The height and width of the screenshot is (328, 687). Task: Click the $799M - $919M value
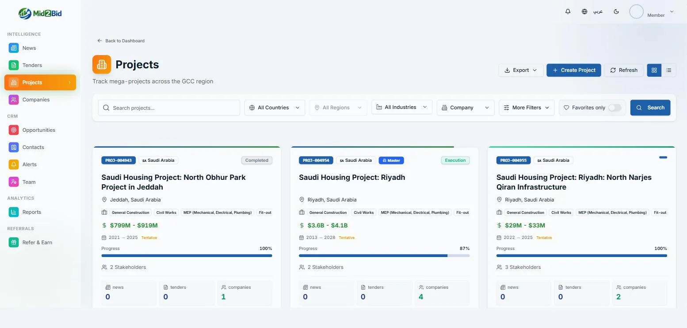click(x=134, y=225)
